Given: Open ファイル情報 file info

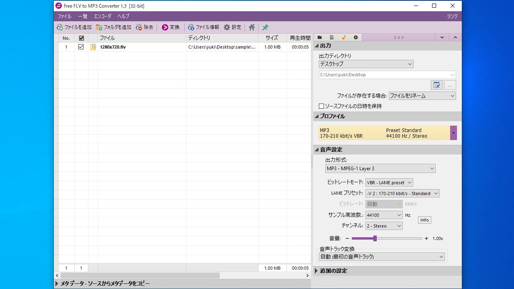Looking at the screenshot, I should coord(204,27).
